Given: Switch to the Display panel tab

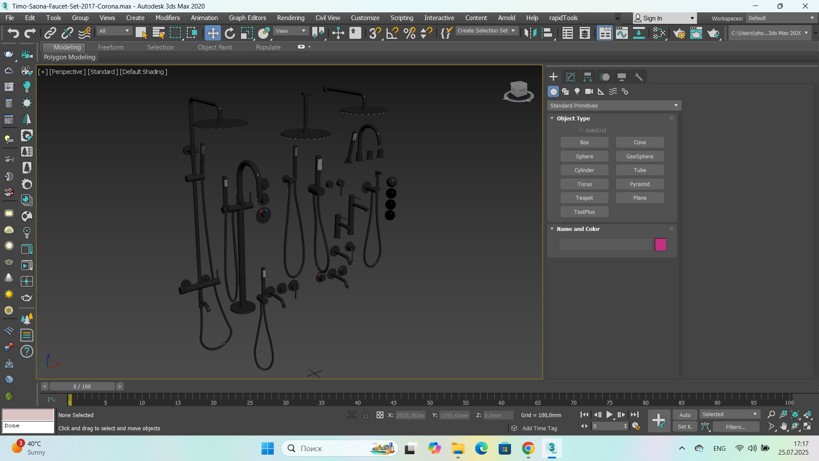Looking at the screenshot, I should pyautogui.click(x=622, y=77).
